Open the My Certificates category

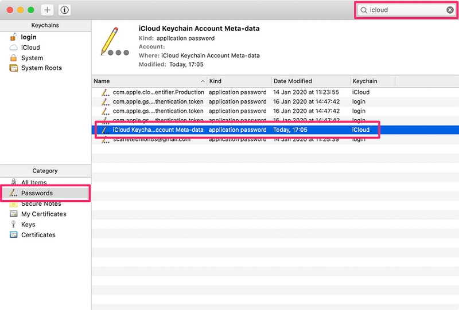click(x=44, y=214)
